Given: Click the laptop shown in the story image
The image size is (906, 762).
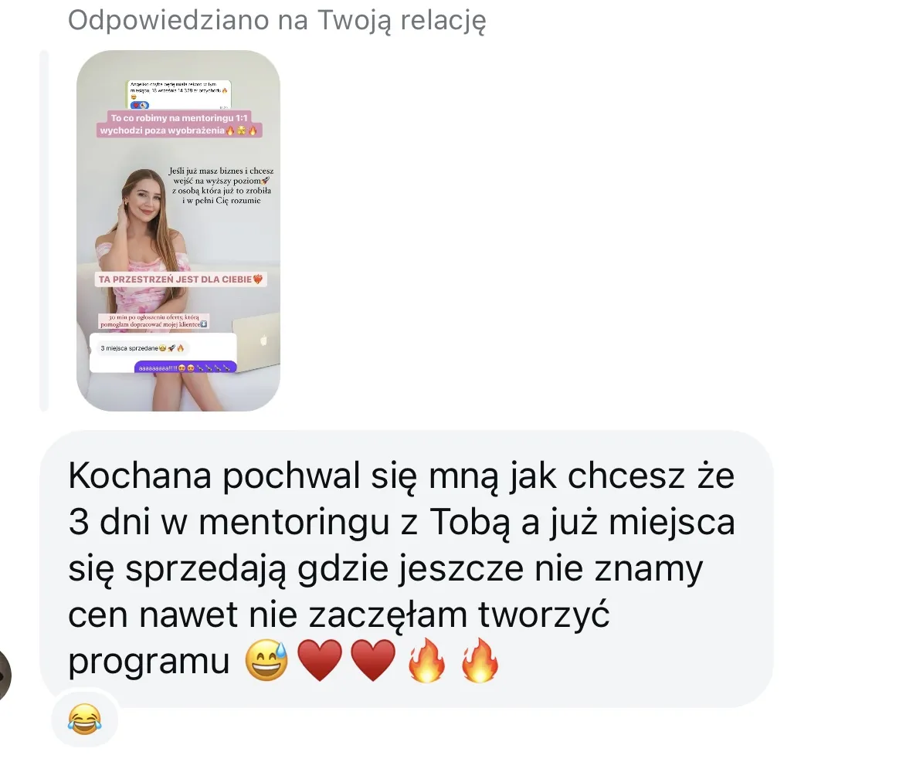Looking at the screenshot, I should pos(257,344).
